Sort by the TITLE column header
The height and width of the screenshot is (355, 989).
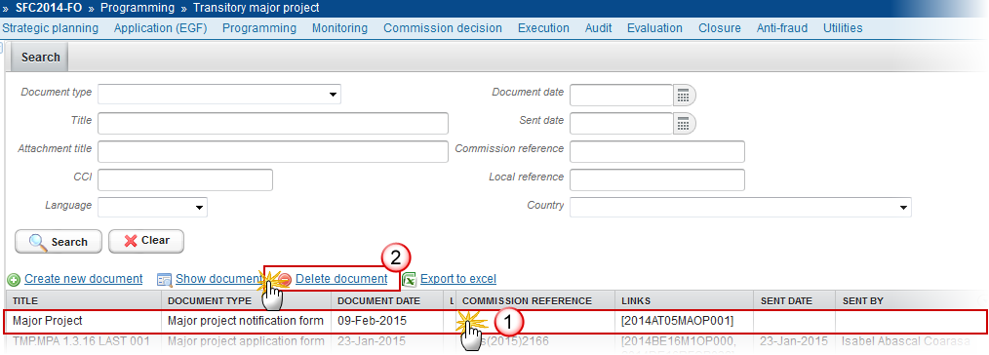[x=84, y=300]
